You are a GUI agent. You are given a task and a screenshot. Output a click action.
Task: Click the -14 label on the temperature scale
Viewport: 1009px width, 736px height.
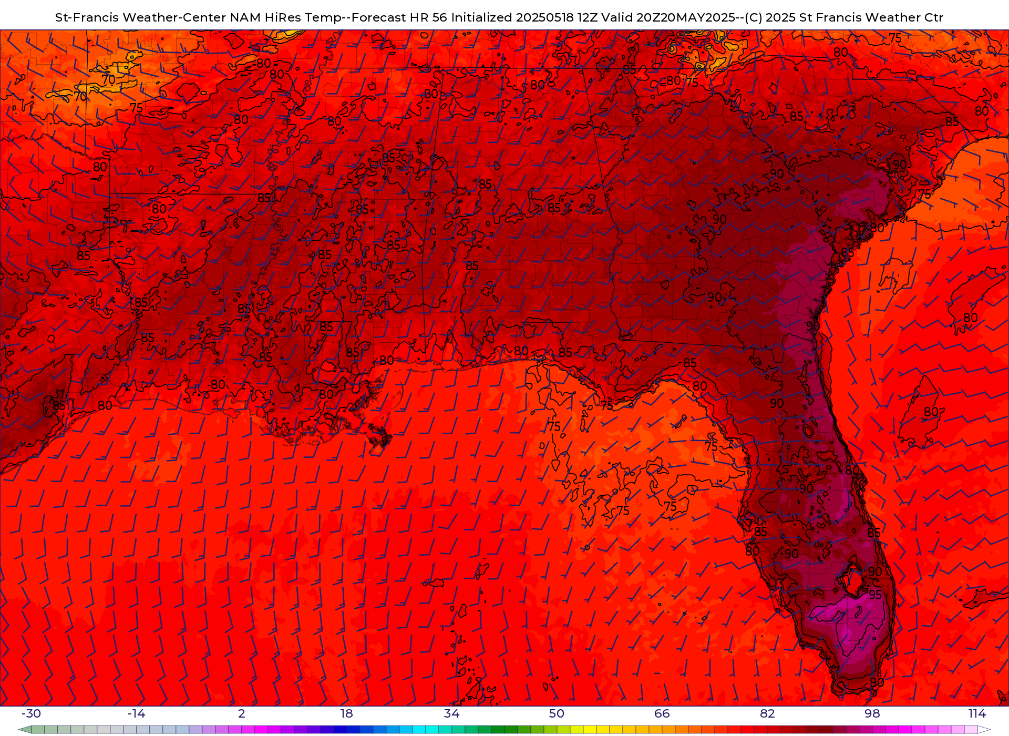click(136, 713)
